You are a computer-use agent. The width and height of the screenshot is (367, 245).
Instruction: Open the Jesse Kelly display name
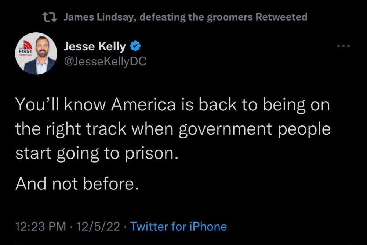[95, 46]
